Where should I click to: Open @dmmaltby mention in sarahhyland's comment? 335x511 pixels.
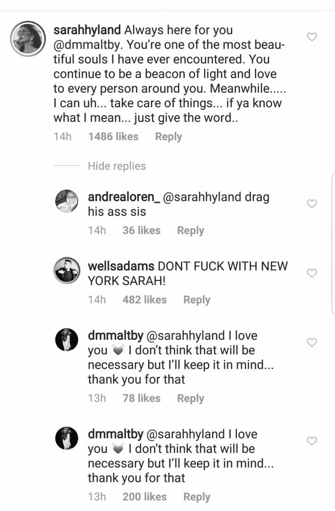click(x=88, y=45)
